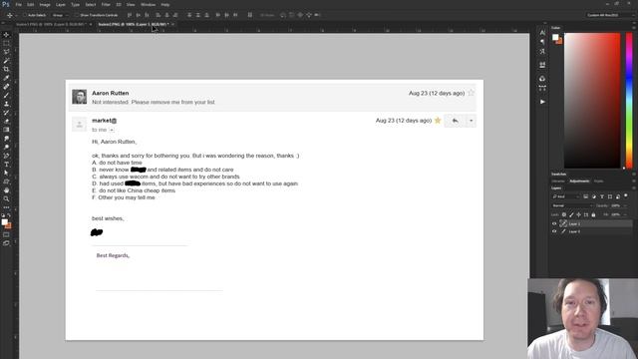Viewport: 638px width, 359px height.
Task: Open the Move tool preset picker arrow
Action: 16,15
